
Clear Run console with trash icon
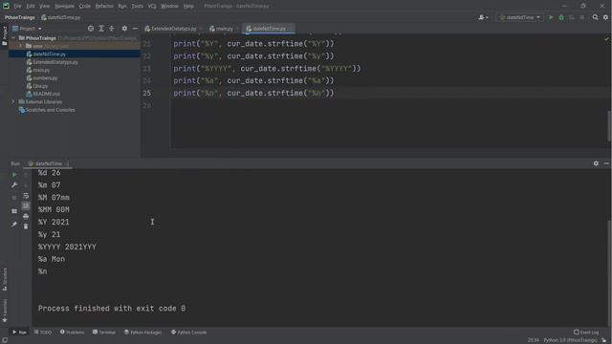click(x=26, y=226)
